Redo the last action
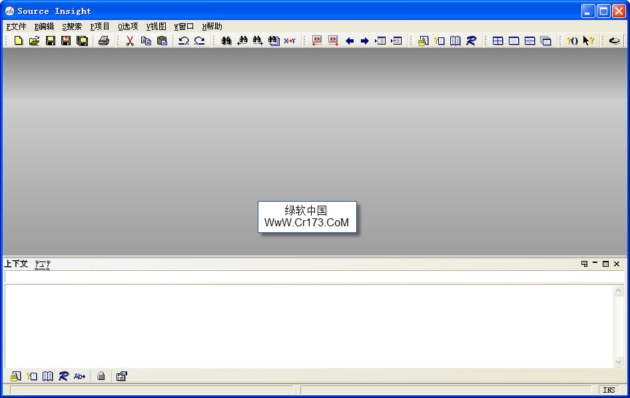The image size is (630, 398). coord(200,41)
